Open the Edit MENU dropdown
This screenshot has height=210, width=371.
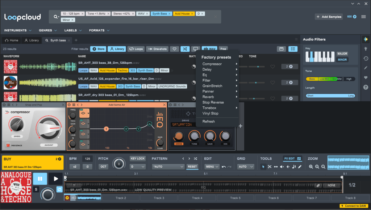click(x=212, y=167)
